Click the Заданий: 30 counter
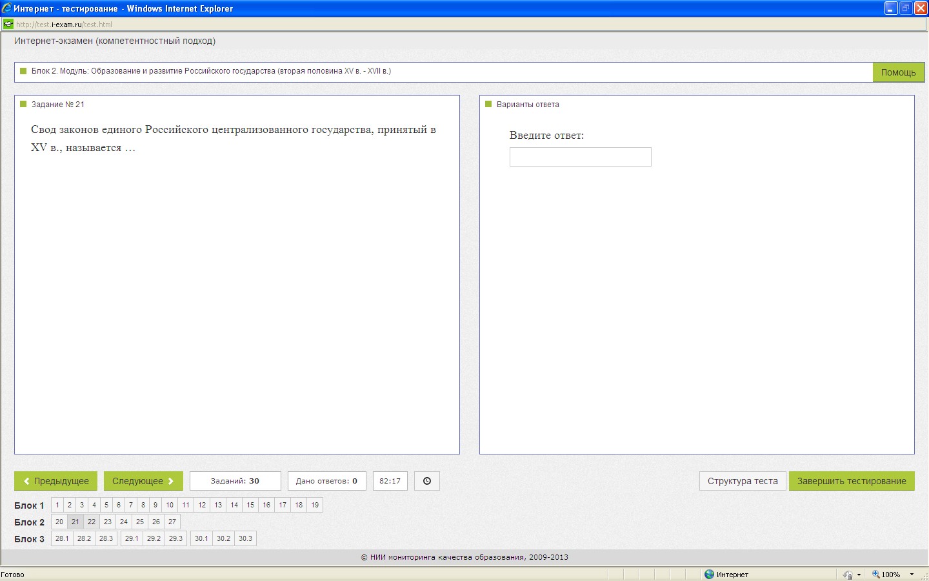Screen dimensions: 929x581 (x=235, y=481)
